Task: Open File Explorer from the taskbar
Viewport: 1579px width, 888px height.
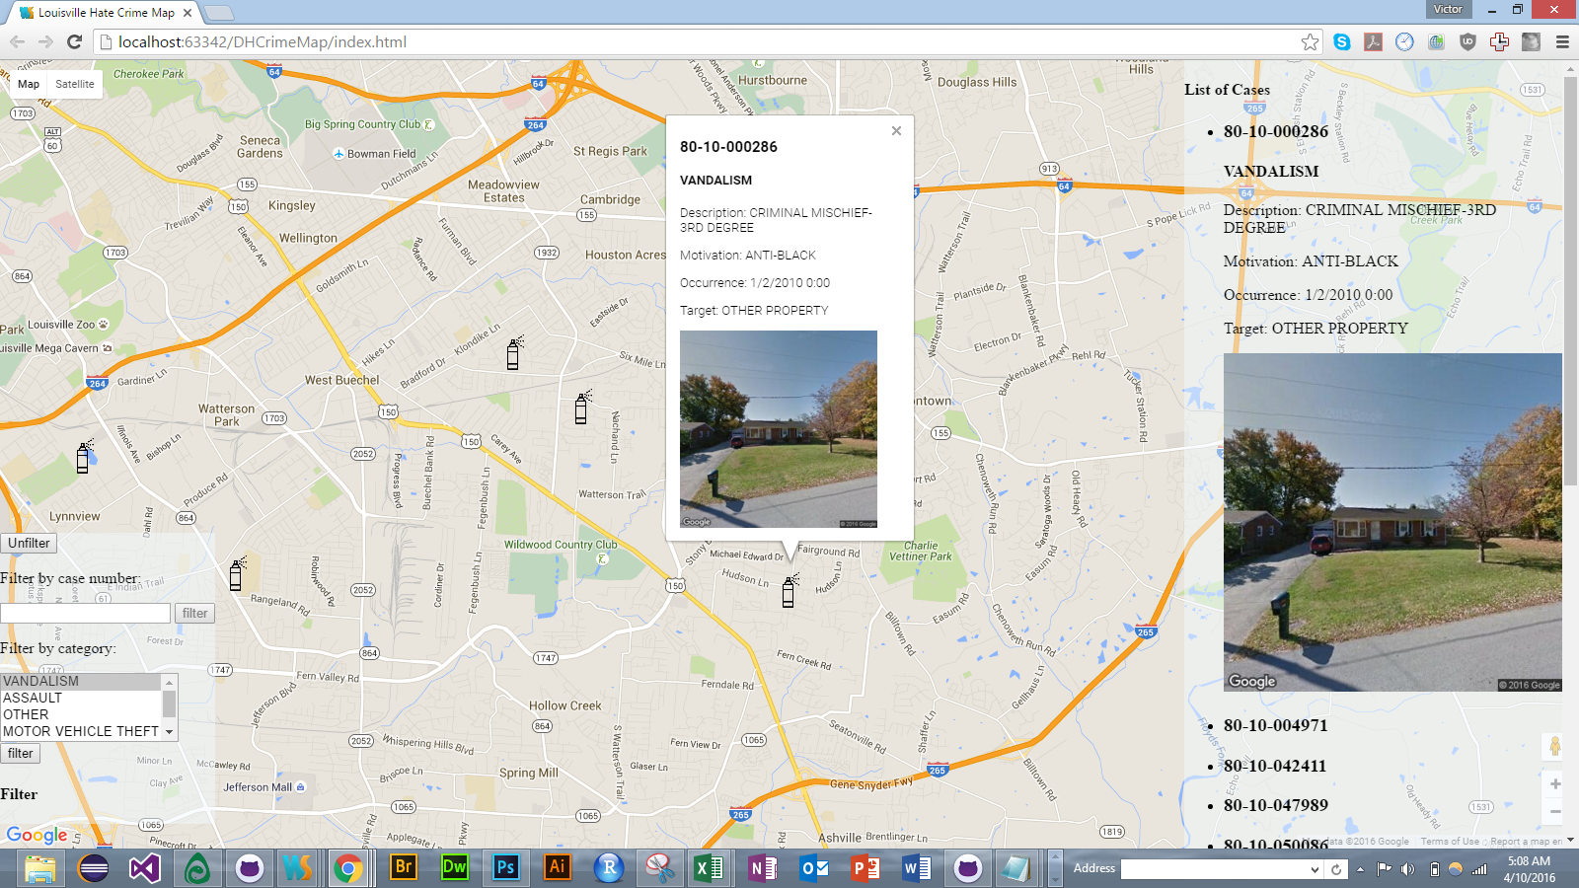Action: [x=40, y=868]
